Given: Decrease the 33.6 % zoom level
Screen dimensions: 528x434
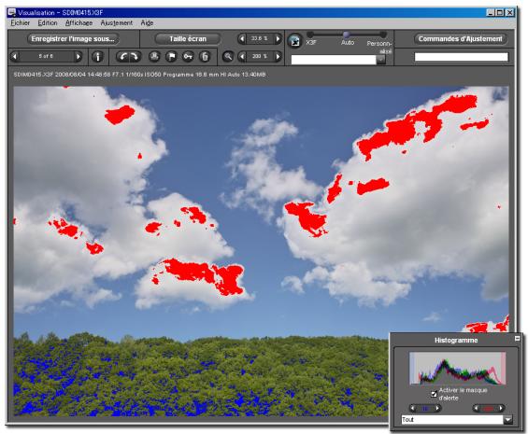Looking at the screenshot, I should (241, 39).
